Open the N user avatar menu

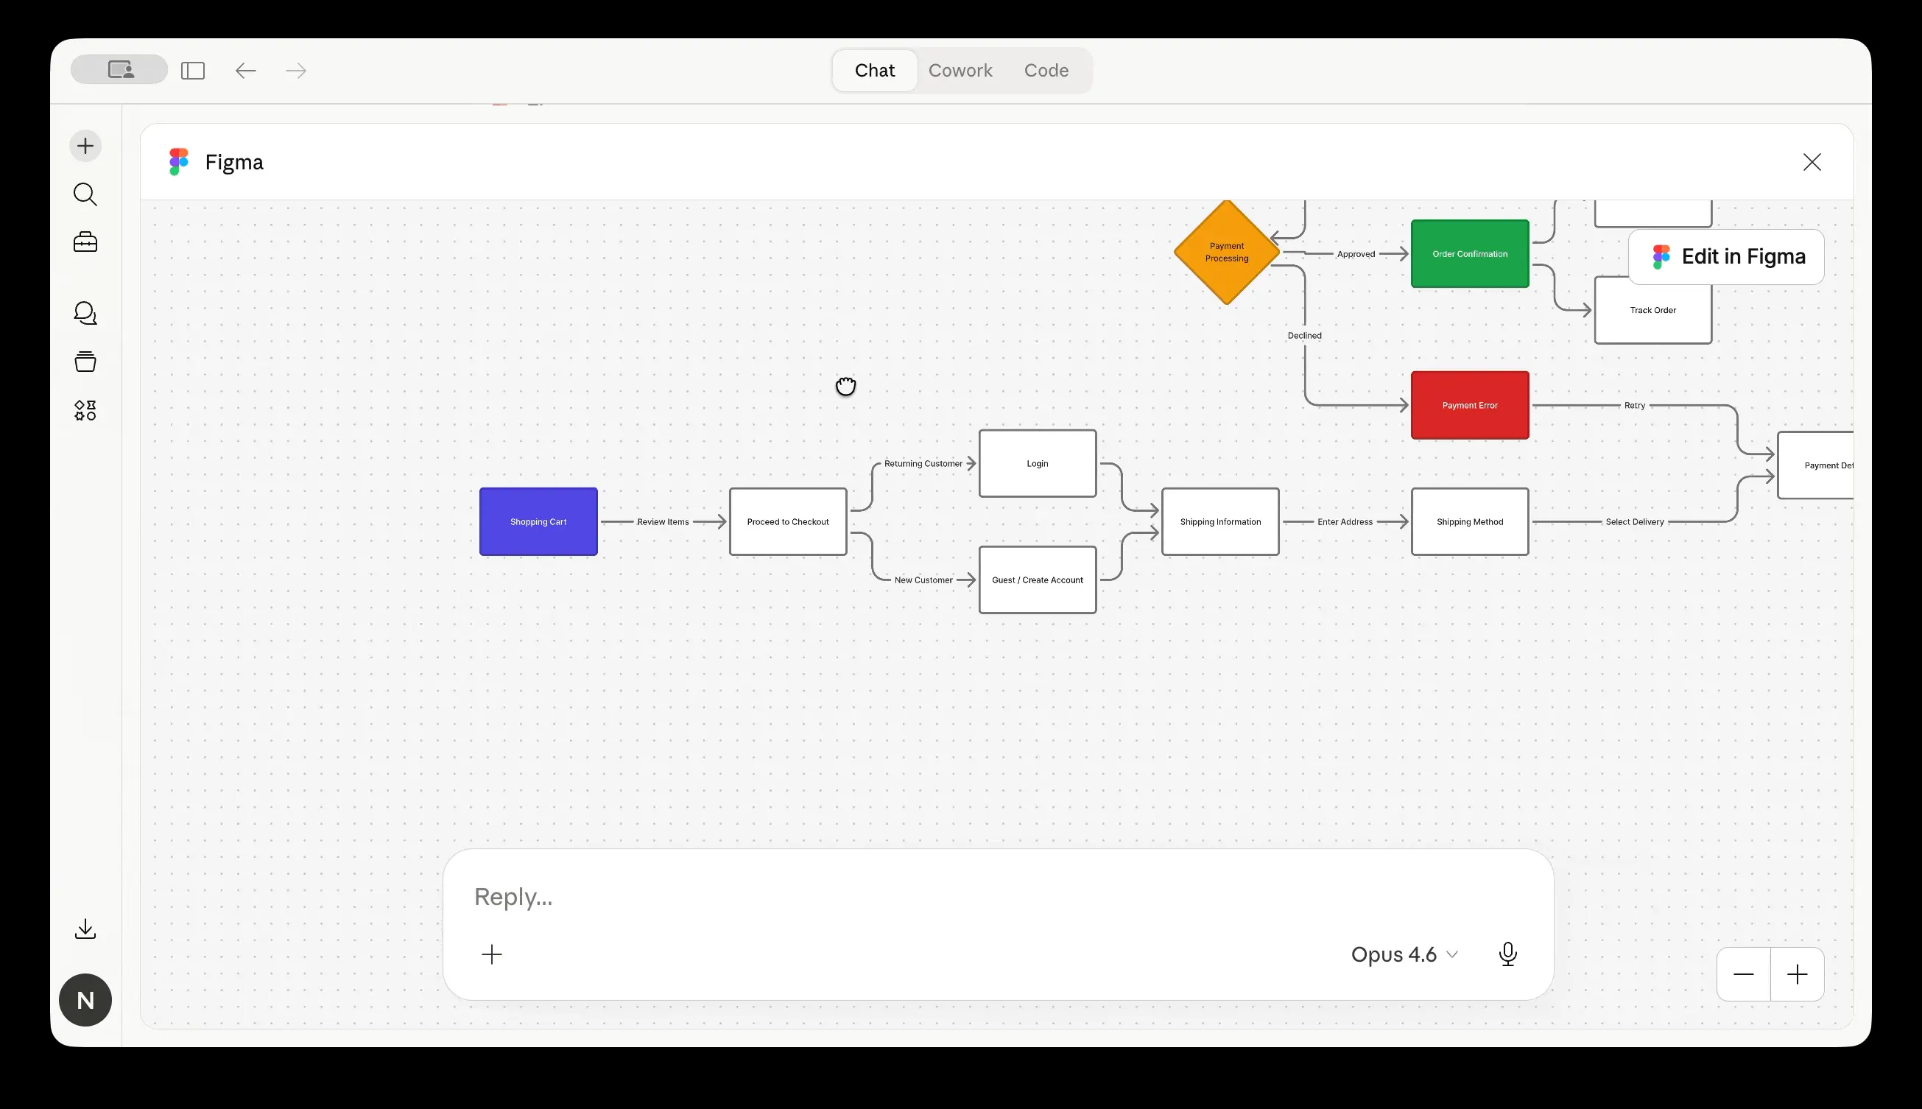coord(85,999)
